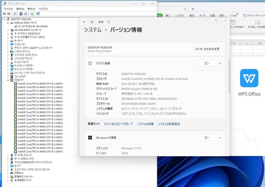Click the search magnifier in WPS ribbon
265x187 pixels.
(244, 16)
